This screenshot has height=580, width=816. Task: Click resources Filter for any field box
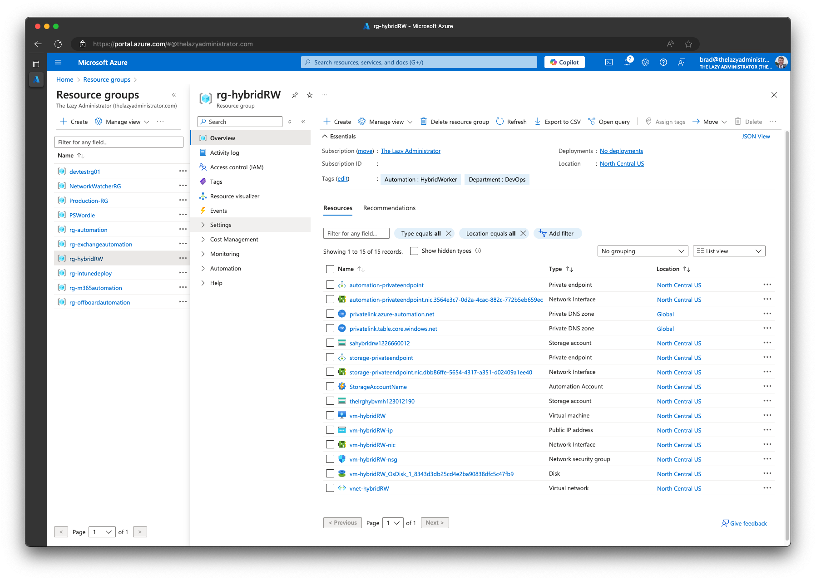tap(356, 233)
